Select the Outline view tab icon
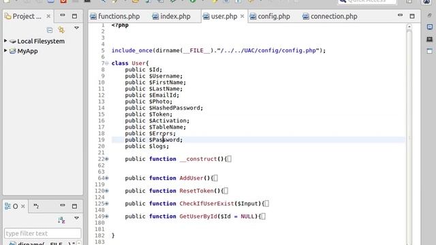This screenshot has width=436, height=245. coord(7,206)
